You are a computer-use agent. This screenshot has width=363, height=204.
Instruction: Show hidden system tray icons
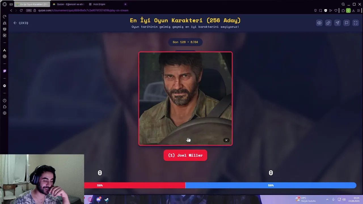(327, 199)
